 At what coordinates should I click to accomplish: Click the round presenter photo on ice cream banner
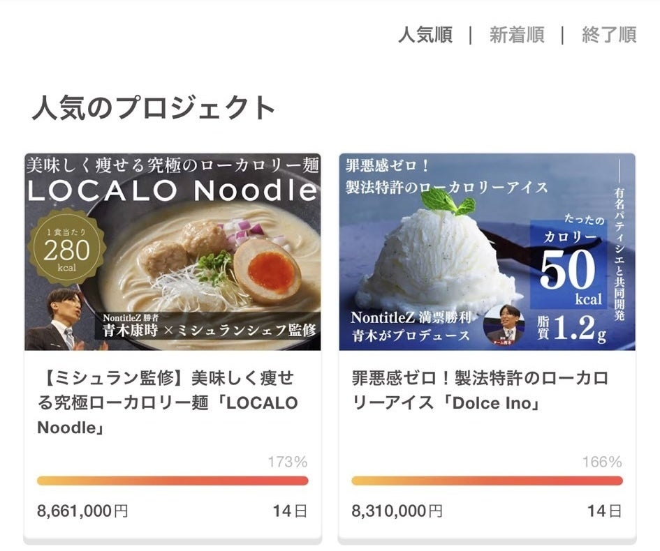click(x=504, y=326)
